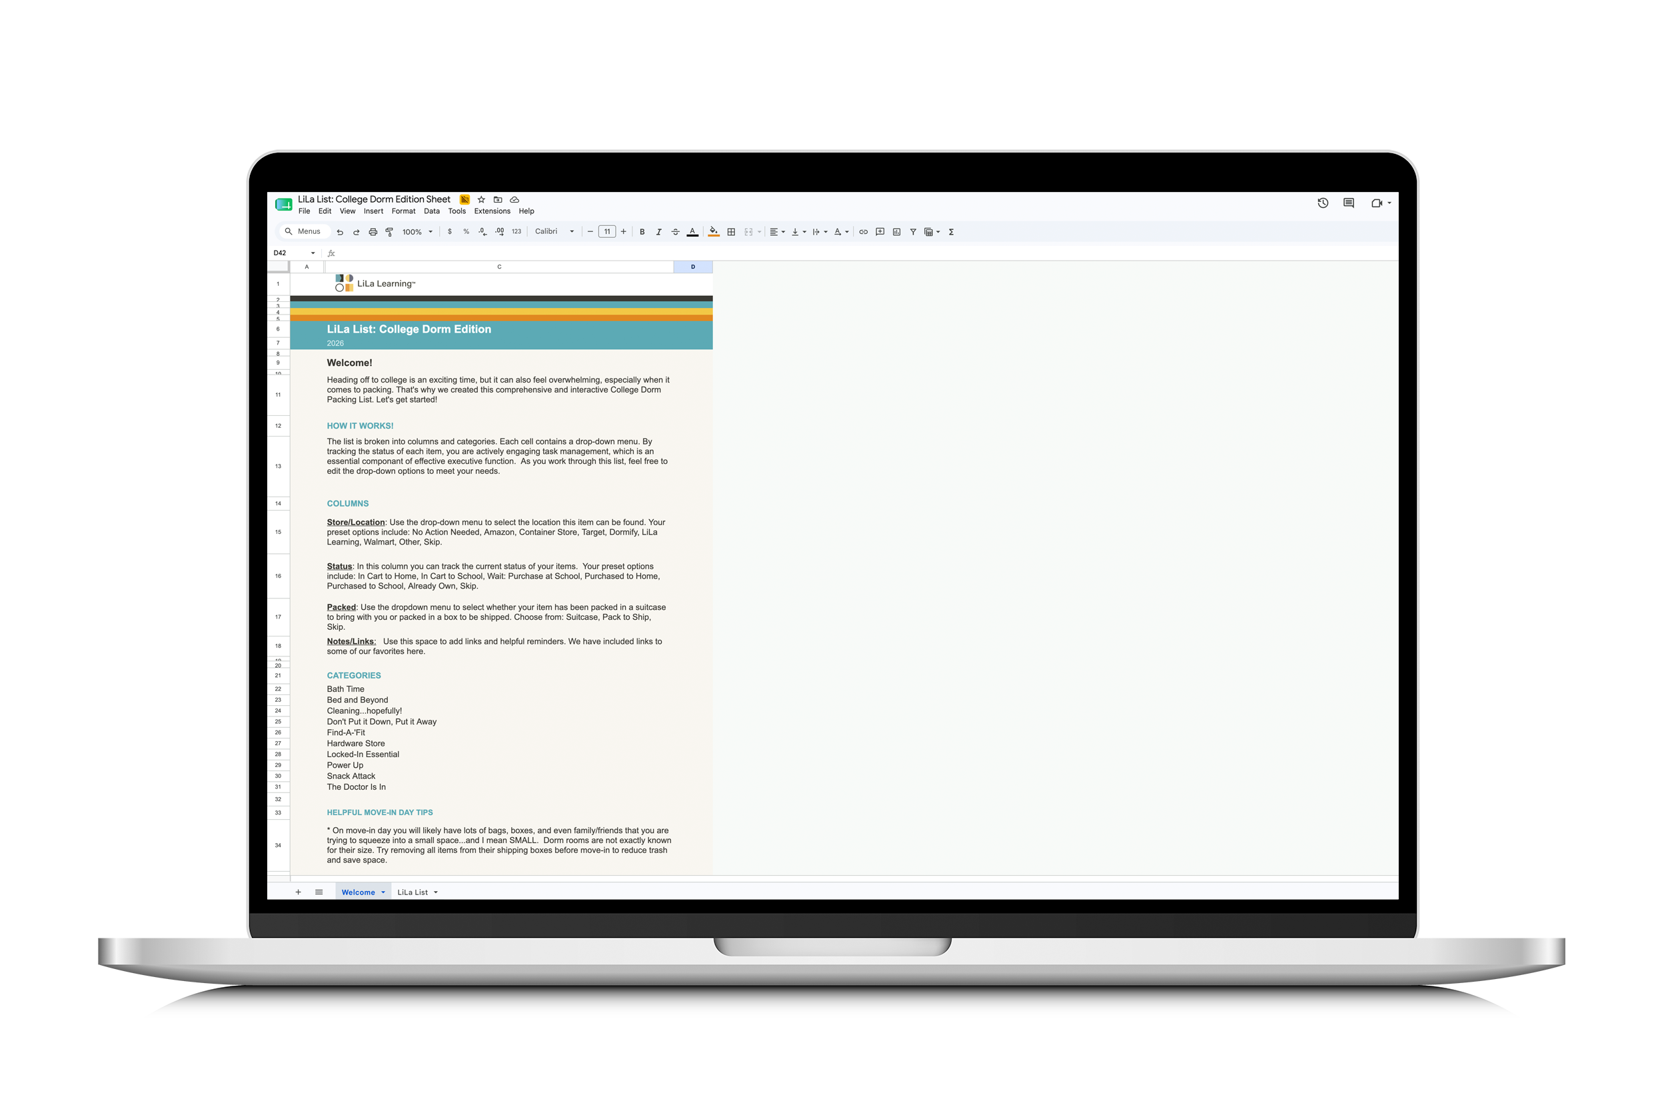Screen dimensions: 1666x1111
Task: Open the Format menu
Action: click(403, 211)
